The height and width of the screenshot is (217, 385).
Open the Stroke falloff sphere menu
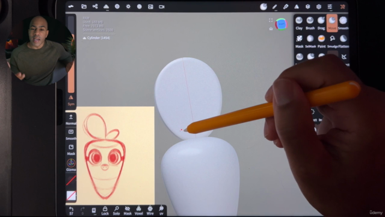[x=263, y=7]
